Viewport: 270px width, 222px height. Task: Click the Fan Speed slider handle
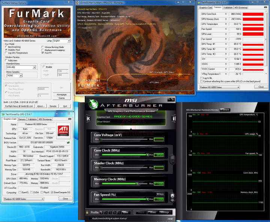point(147,199)
